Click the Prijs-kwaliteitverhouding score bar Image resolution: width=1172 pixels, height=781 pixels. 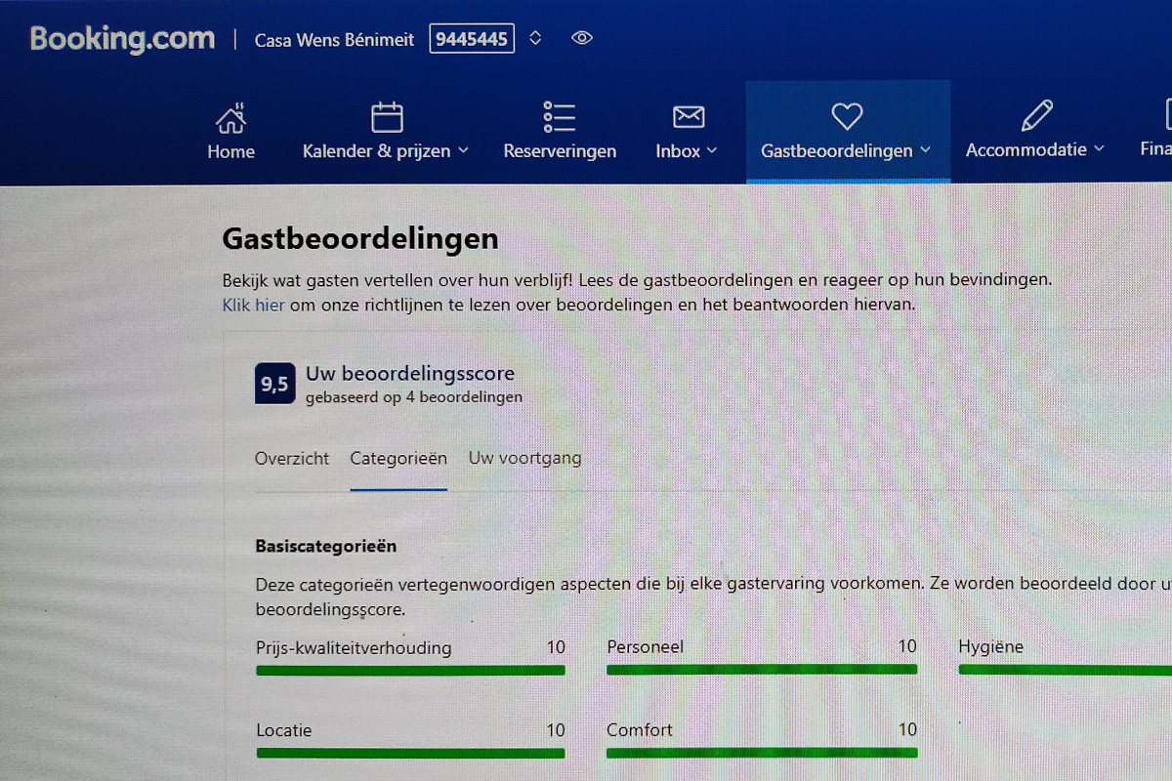click(410, 671)
